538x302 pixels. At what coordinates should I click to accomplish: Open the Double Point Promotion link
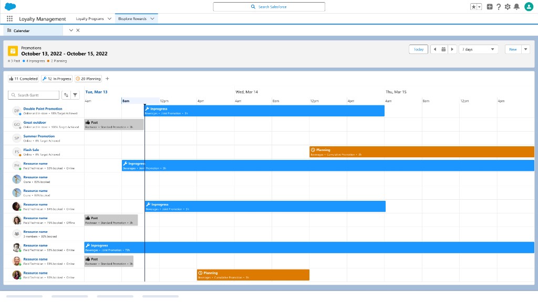coord(43,109)
